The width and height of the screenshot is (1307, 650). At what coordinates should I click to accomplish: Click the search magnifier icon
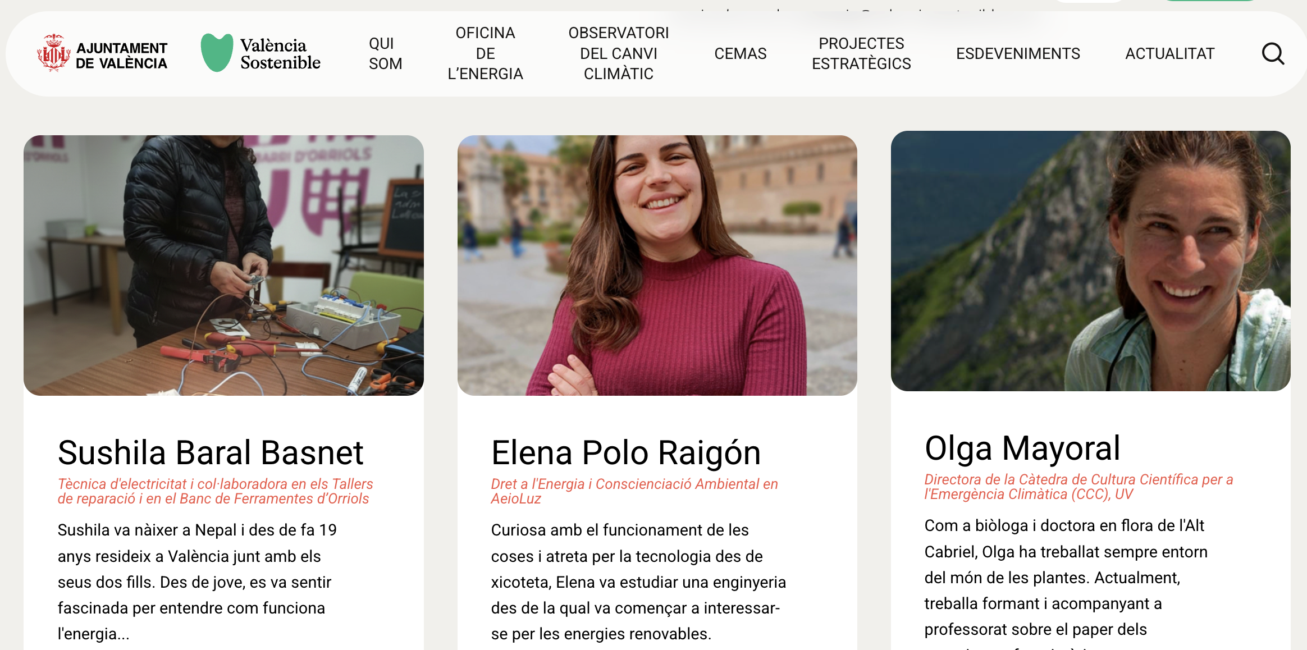1272,54
